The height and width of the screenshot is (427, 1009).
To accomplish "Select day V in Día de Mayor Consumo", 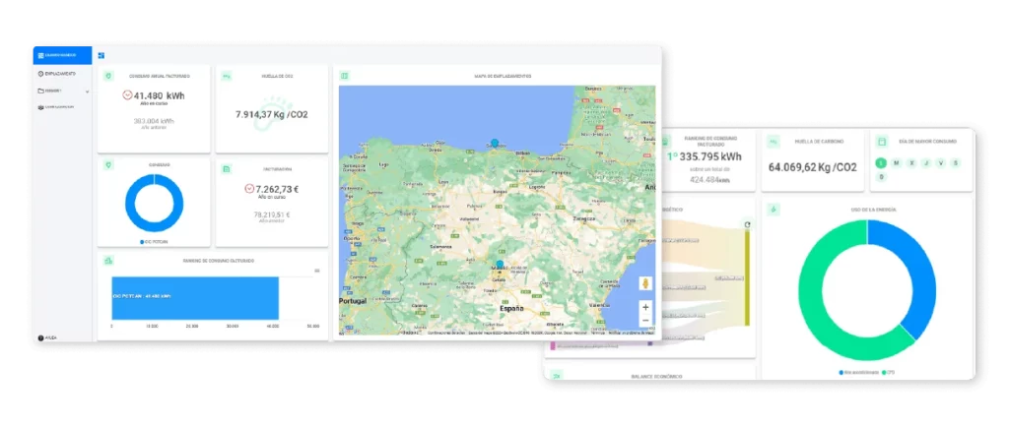I will (941, 163).
